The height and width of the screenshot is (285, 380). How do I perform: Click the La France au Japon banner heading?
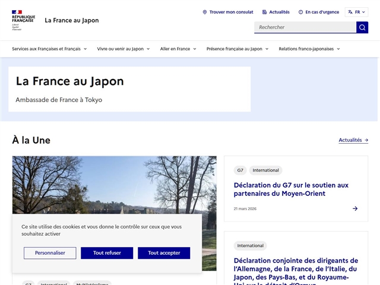pos(70,81)
